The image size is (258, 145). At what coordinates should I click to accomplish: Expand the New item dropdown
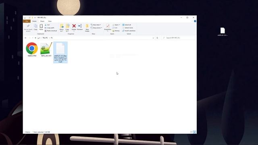tap(96, 25)
